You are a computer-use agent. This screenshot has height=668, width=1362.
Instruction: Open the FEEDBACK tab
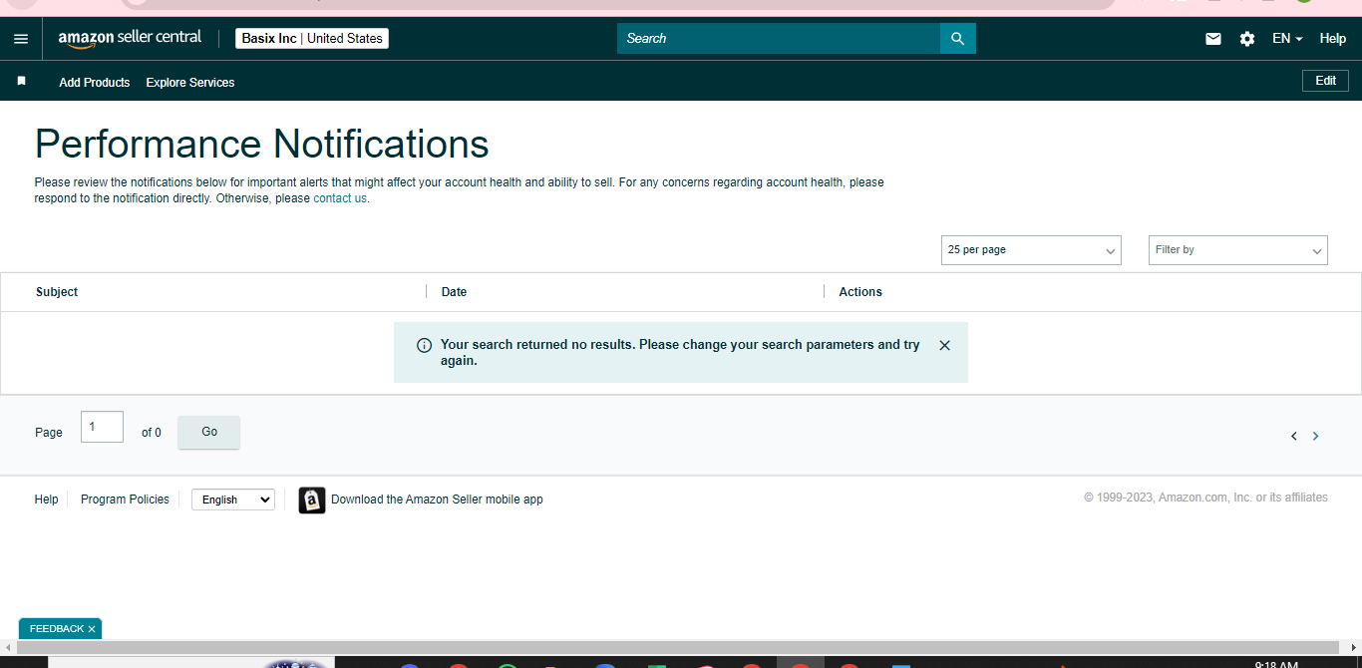[57, 629]
